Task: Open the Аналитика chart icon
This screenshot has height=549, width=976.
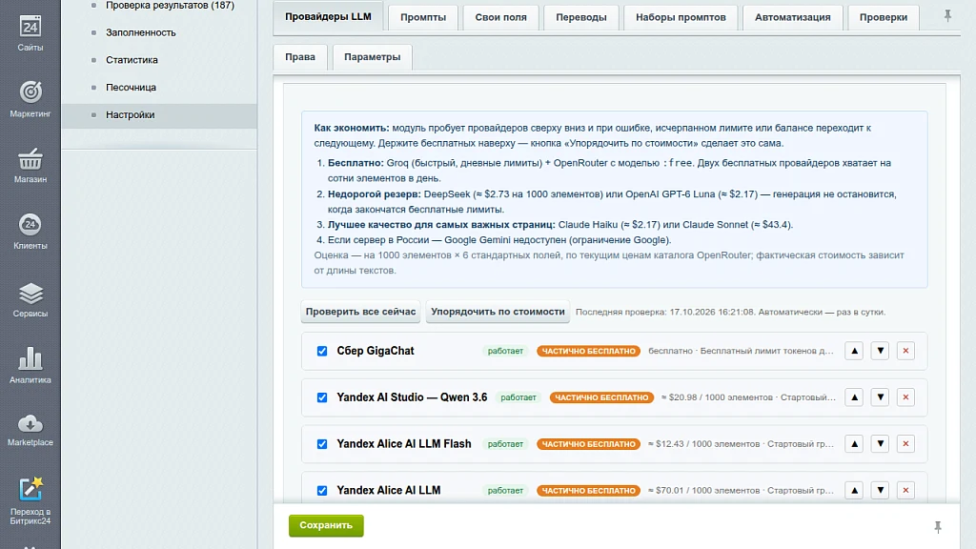Action: [30, 358]
